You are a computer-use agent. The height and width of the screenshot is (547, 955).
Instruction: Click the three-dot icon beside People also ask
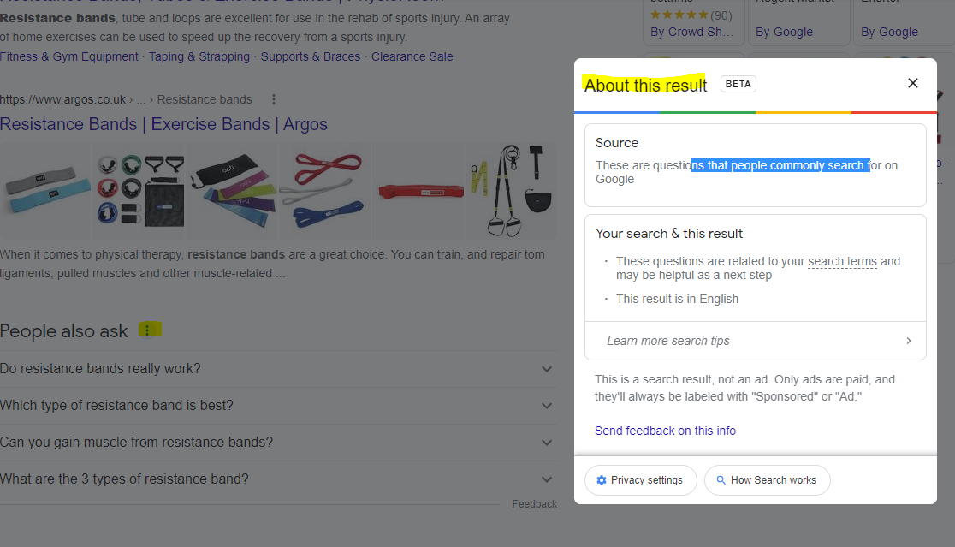click(148, 330)
